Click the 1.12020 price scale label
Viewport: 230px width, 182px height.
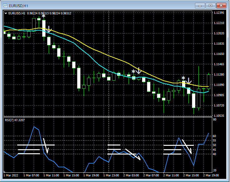click(219, 33)
